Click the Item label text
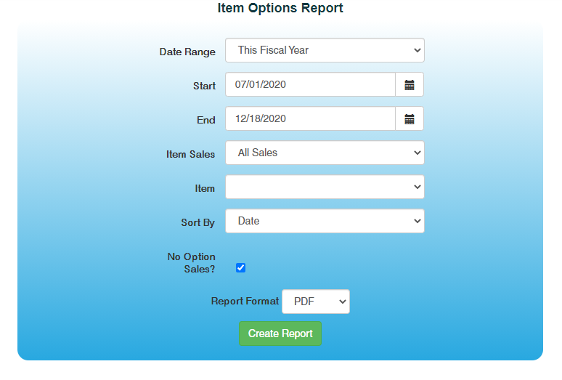The image size is (562, 380). [x=205, y=189]
